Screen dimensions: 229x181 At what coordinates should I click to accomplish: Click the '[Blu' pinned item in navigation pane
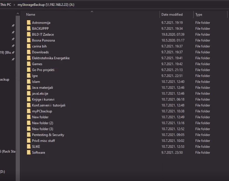6,53
